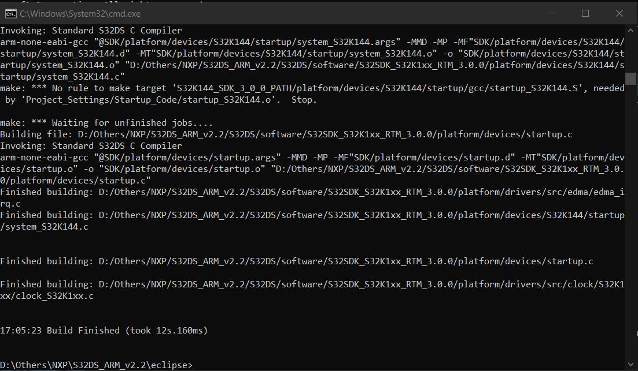This screenshot has height=371, width=638.
Task: Click the D:\Others\NXP\S32DS_ARM_v2.2\eclipse> prompt line
Action: [96, 365]
